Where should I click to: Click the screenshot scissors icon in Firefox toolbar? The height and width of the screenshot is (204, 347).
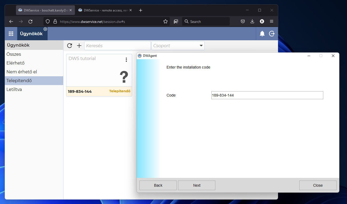tap(176, 22)
